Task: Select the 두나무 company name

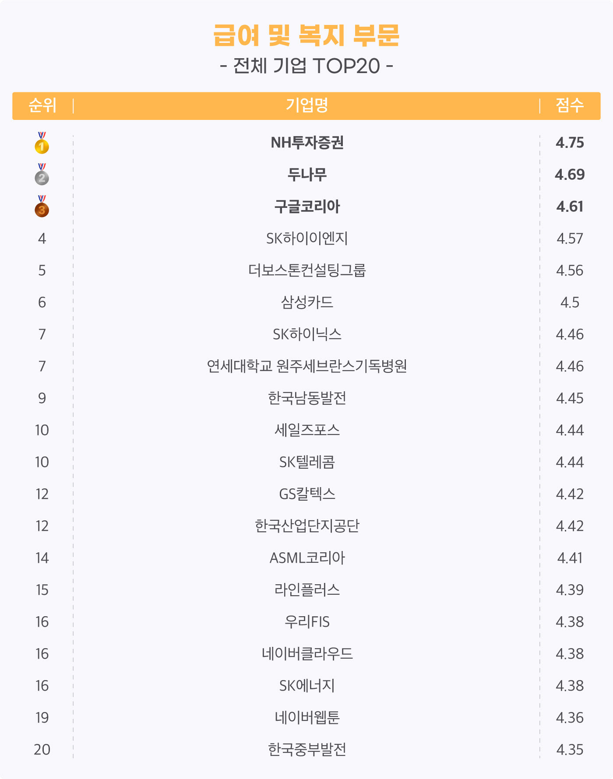Action: (x=307, y=175)
